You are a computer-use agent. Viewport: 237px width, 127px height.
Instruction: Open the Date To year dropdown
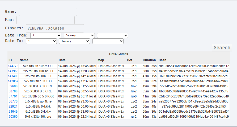point(108,41)
